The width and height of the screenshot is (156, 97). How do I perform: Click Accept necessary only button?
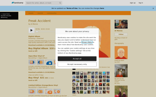coord(77,64)
